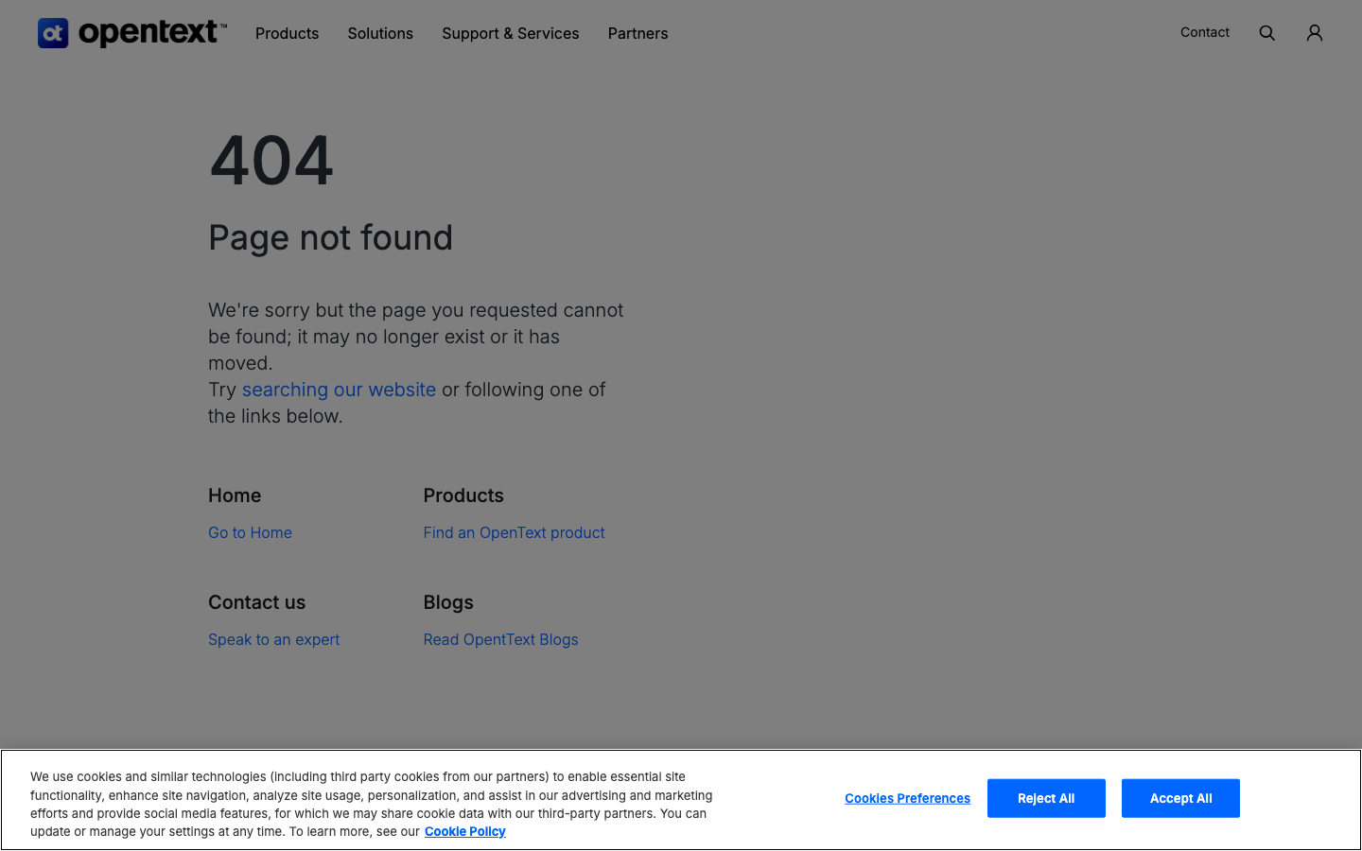Click the Page not found heading
This screenshot has height=851, width=1362.
pos(330,237)
